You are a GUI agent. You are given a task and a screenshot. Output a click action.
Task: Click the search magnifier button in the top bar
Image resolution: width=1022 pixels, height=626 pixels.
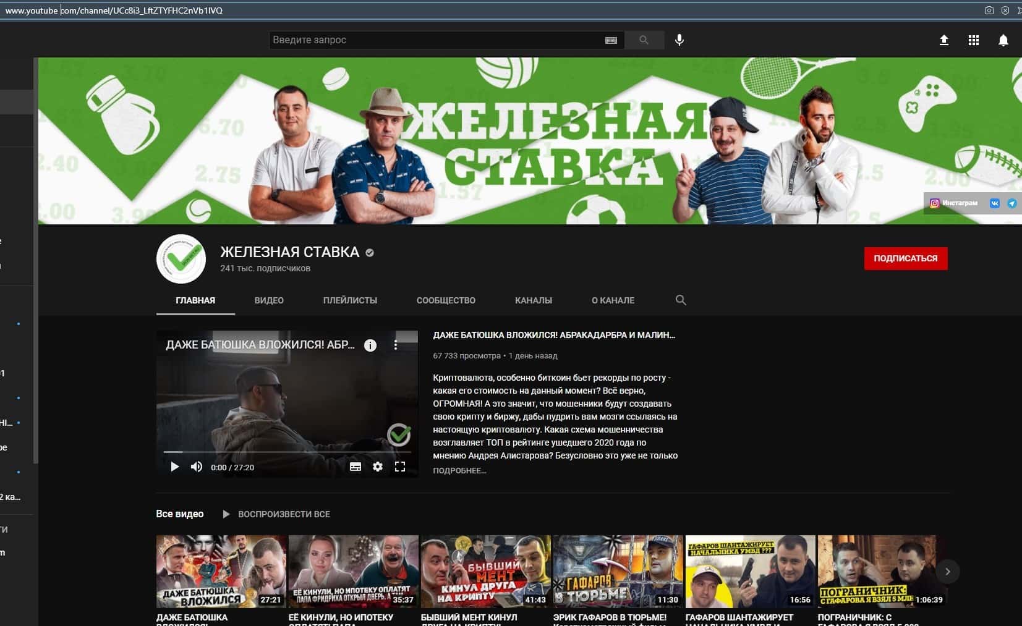coord(644,40)
